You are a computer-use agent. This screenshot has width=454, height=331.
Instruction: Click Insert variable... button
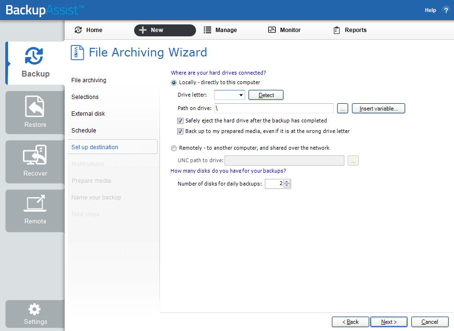(378, 109)
